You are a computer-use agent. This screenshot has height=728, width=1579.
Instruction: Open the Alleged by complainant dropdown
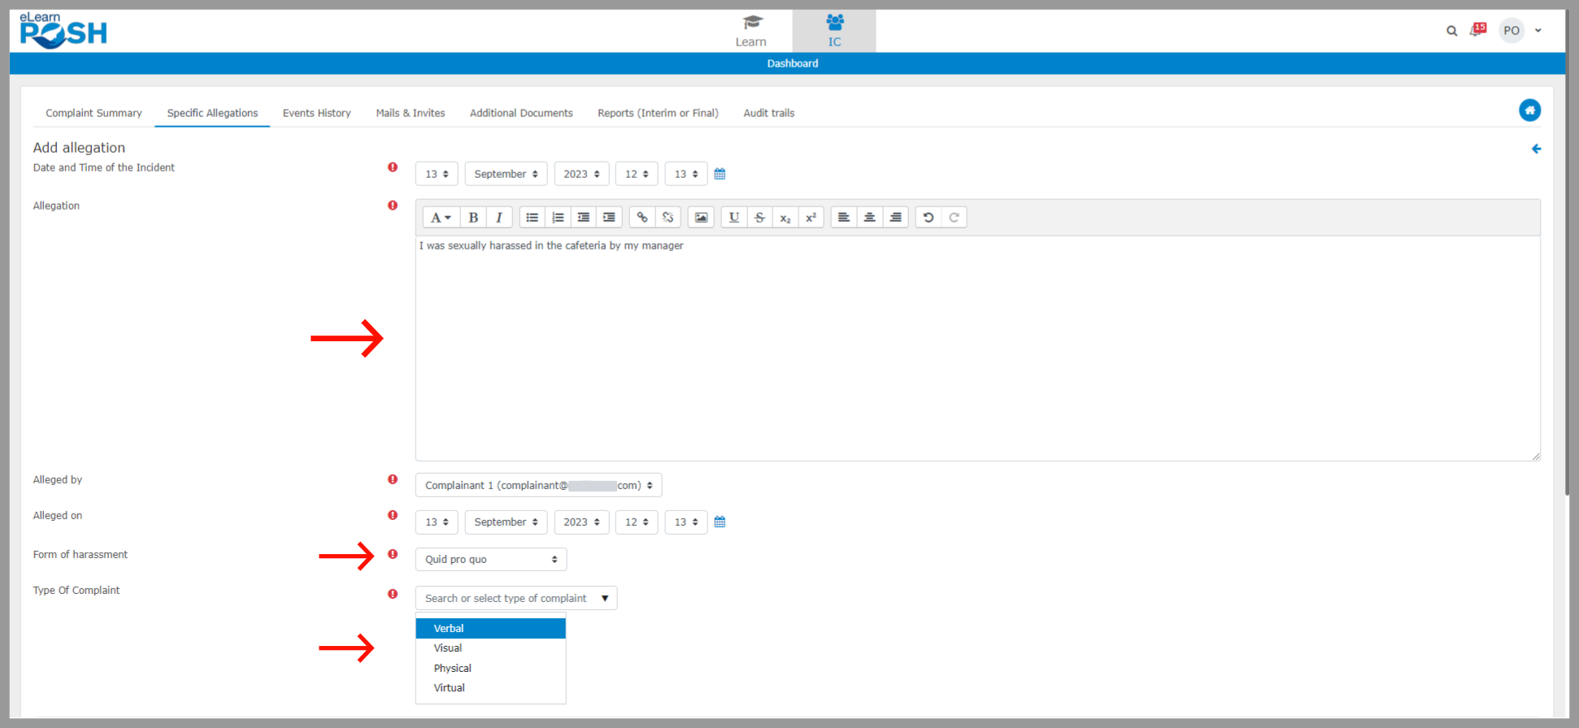538,485
